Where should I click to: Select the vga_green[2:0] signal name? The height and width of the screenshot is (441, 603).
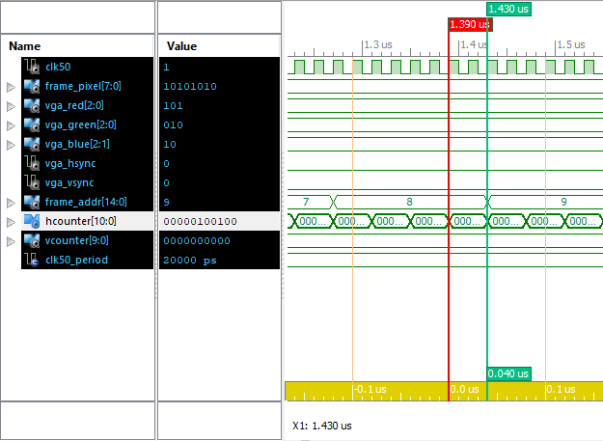80,124
